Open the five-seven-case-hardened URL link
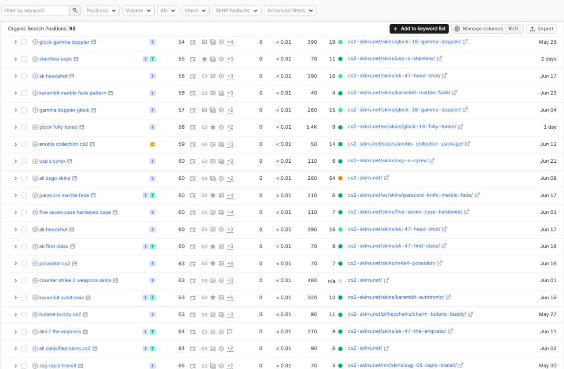564x369 pixels. pyautogui.click(x=405, y=212)
